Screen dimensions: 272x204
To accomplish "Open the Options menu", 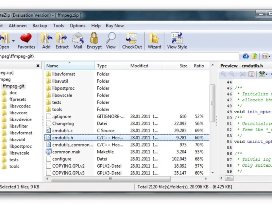I will (78, 26).
